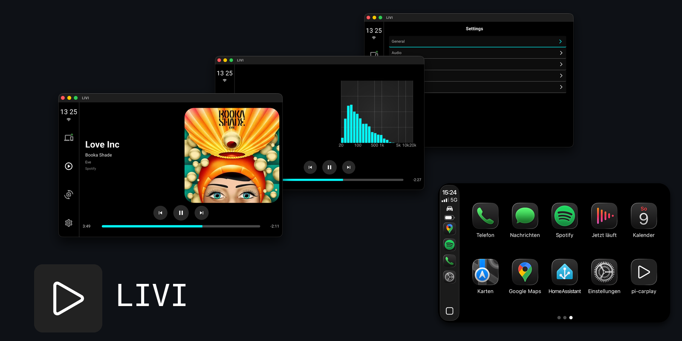Select the media play tab in sidebar
Image resolution: width=682 pixels, height=341 pixels.
69,166
